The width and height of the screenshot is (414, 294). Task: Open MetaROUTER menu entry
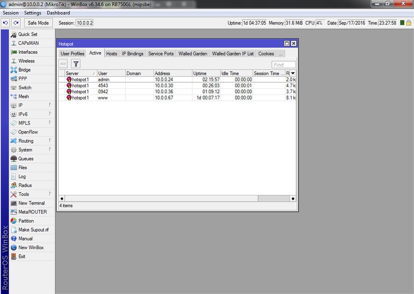(x=33, y=212)
